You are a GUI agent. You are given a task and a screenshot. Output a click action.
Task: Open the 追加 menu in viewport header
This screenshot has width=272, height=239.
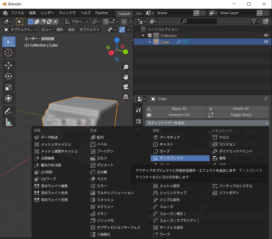[x=71, y=30]
